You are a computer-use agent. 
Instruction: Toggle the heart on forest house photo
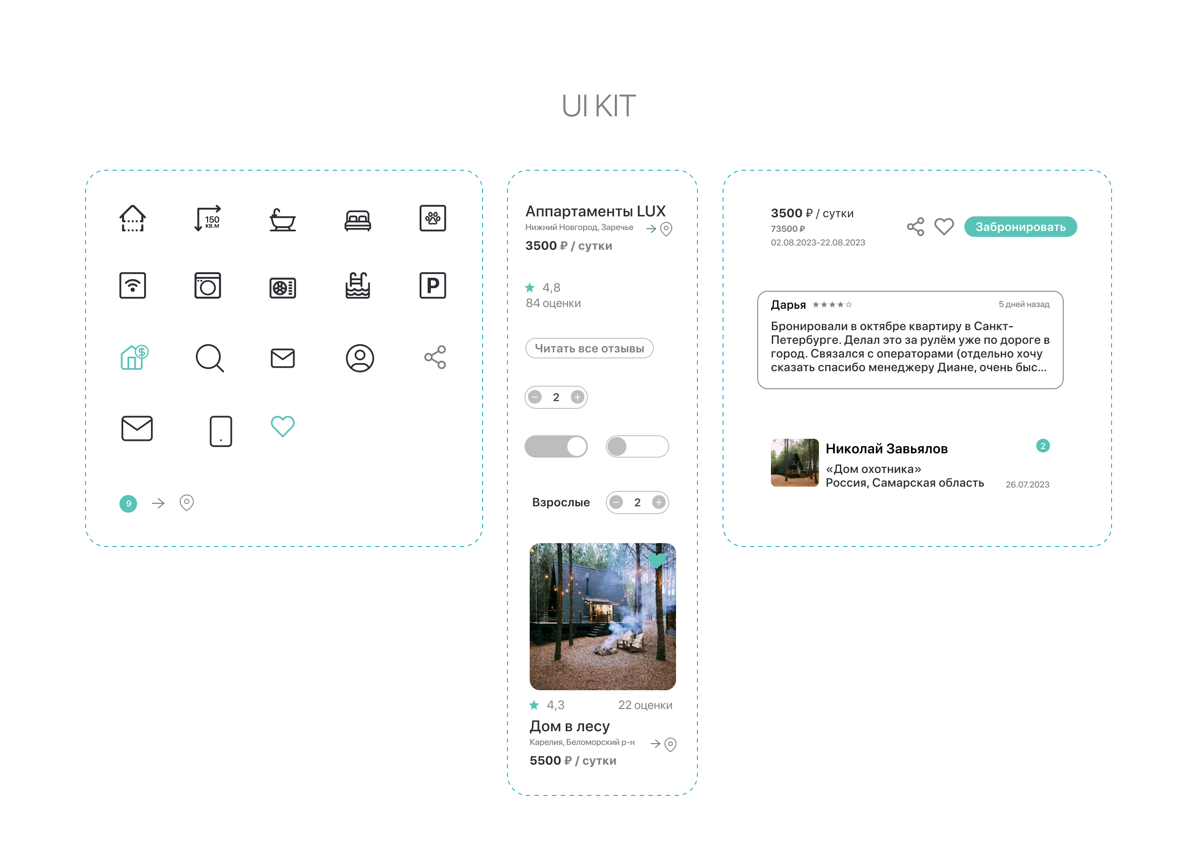(656, 560)
